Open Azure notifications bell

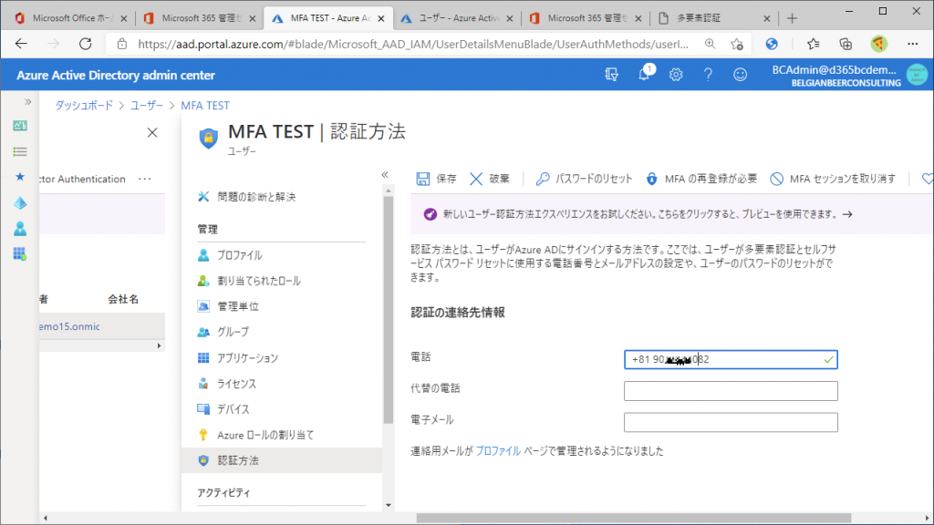(644, 75)
